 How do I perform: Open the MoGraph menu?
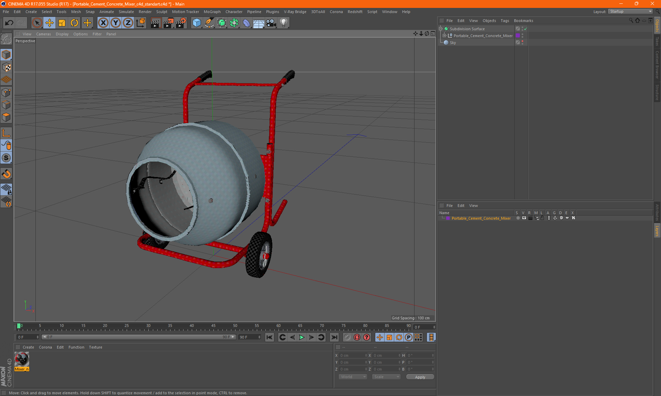coord(212,12)
